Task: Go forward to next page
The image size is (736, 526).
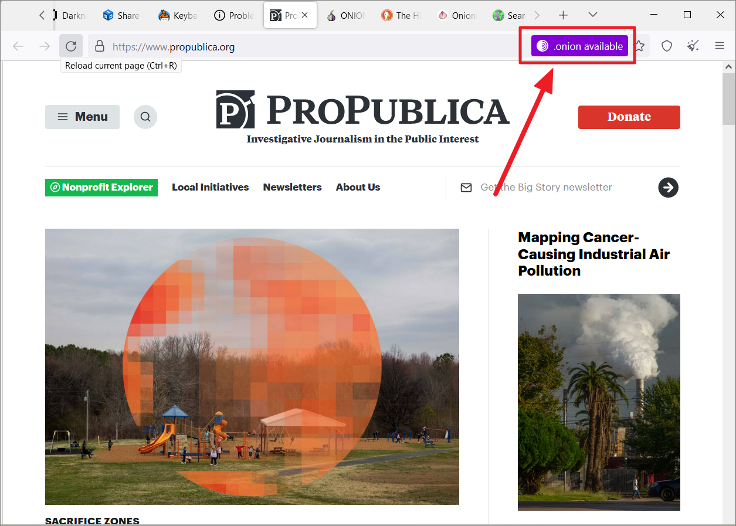Action: point(45,46)
